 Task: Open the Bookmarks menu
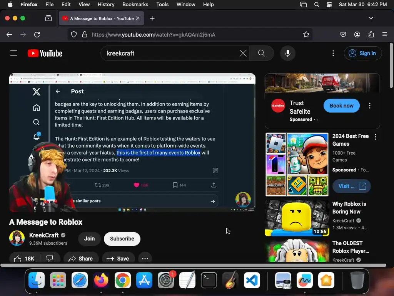(135, 4)
